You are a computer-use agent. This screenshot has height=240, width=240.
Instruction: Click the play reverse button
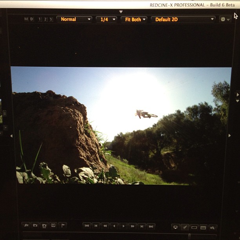click(114, 226)
